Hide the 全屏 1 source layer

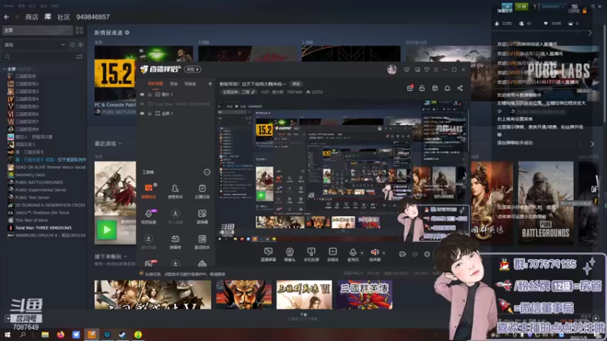pos(142,113)
